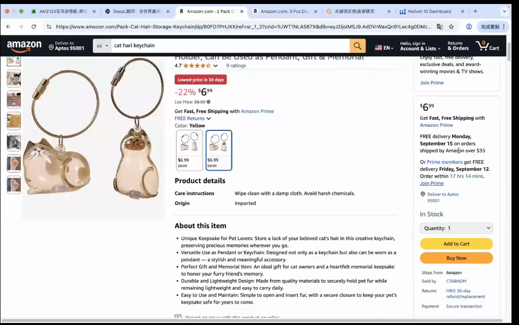Open the Chrome profile avatar icon
The width and height of the screenshot is (519, 325).
(x=468, y=27)
